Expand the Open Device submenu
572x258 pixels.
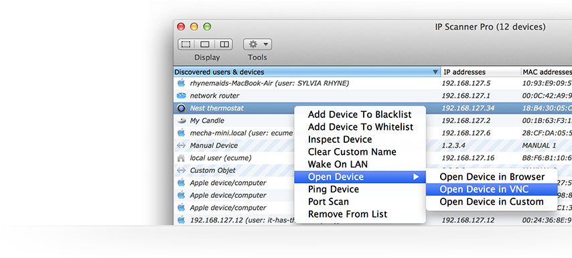pyautogui.click(x=360, y=177)
